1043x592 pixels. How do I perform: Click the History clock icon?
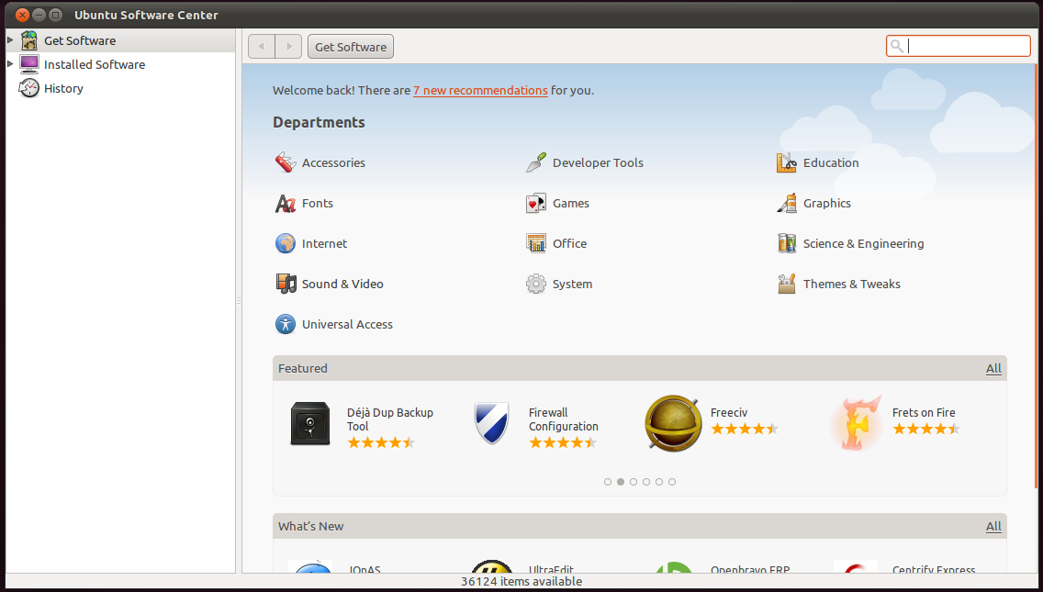[29, 88]
